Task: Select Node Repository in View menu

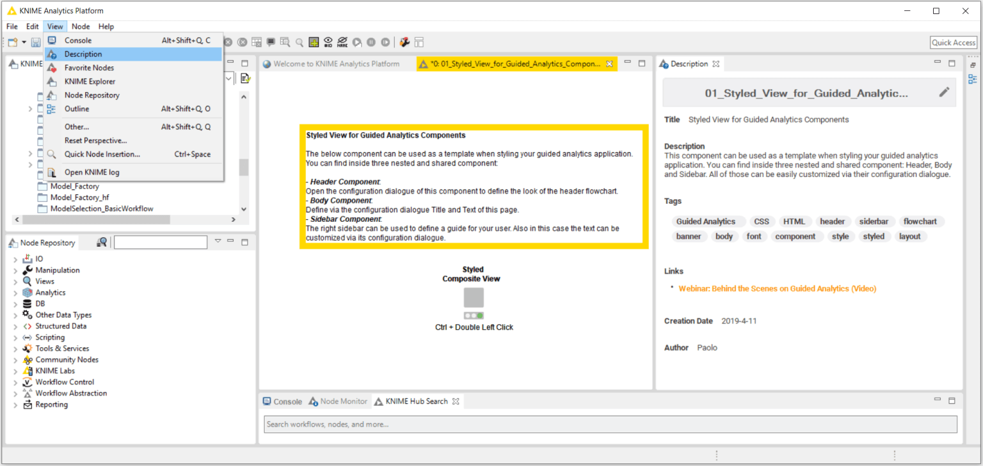Action: coord(134,95)
